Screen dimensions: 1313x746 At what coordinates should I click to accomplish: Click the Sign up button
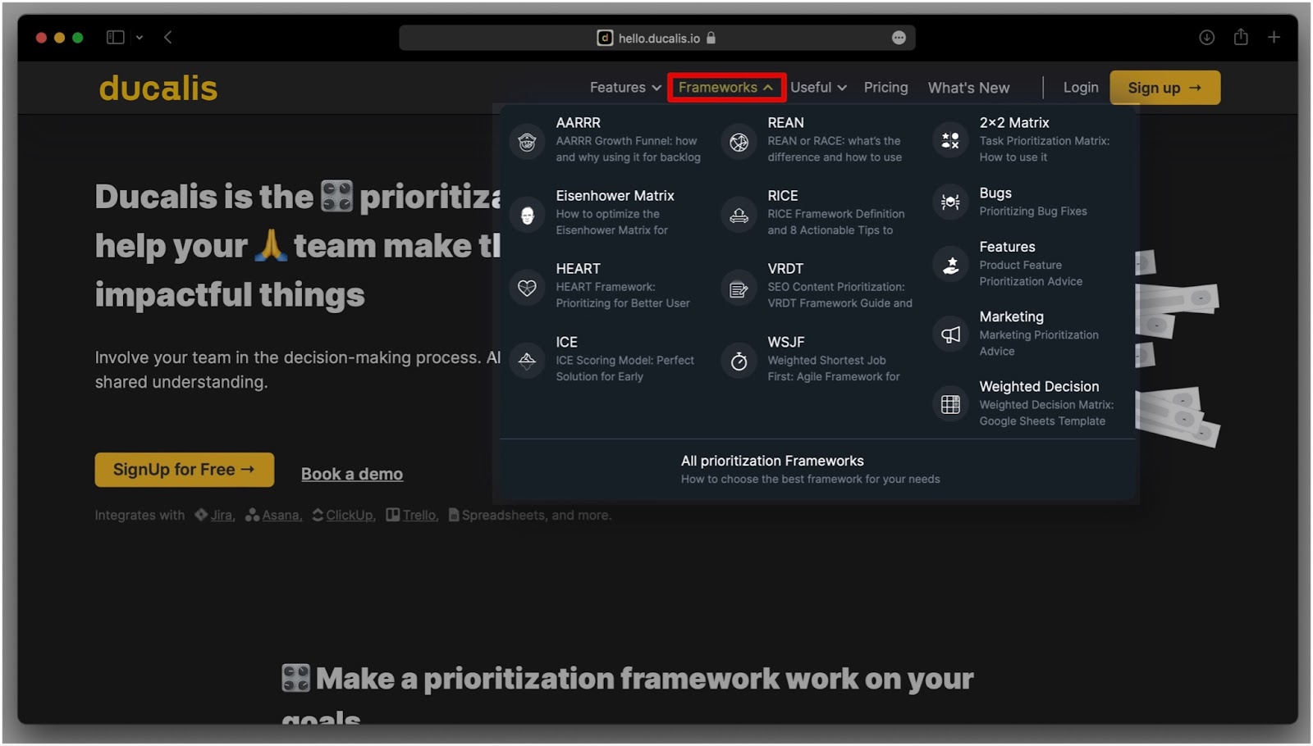[x=1164, y=88]
